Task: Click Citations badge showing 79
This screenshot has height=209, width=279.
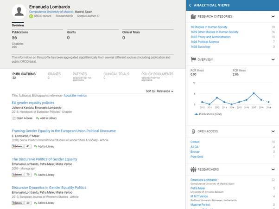Action: coord(22,175)
